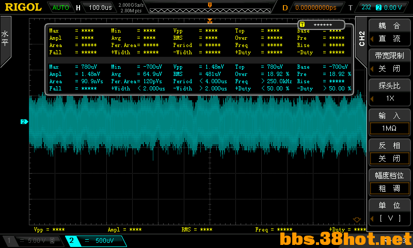Toggle the 输入 impedance 1MΩ setting
Viewport: 413px width, 248px height.
(x=389, y=122)
